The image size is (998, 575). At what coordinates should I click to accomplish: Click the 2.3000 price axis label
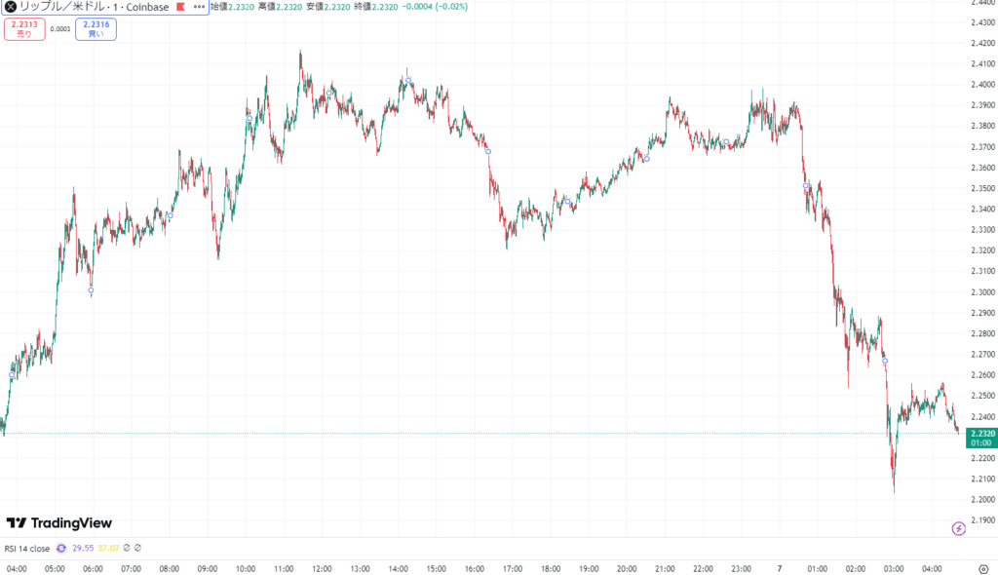[x=982, y=292]
